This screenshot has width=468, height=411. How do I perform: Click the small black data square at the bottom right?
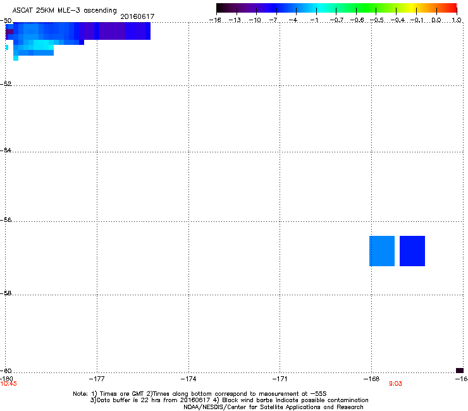(460, 371)
